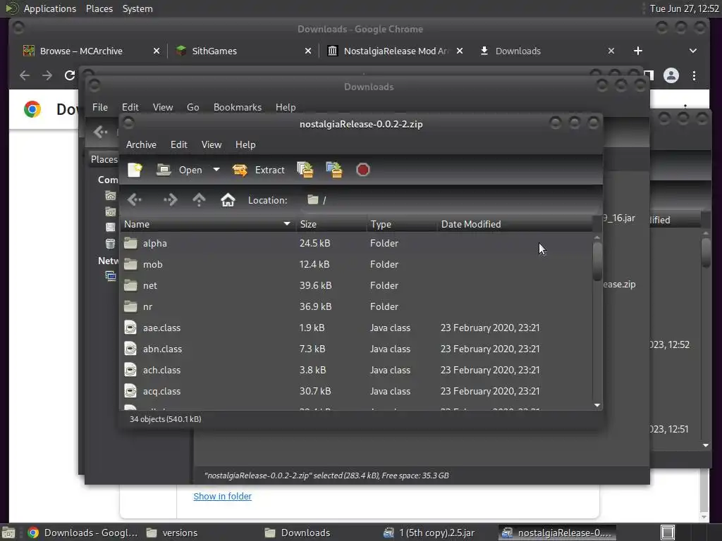Select the abn.class file

point(357,349)
